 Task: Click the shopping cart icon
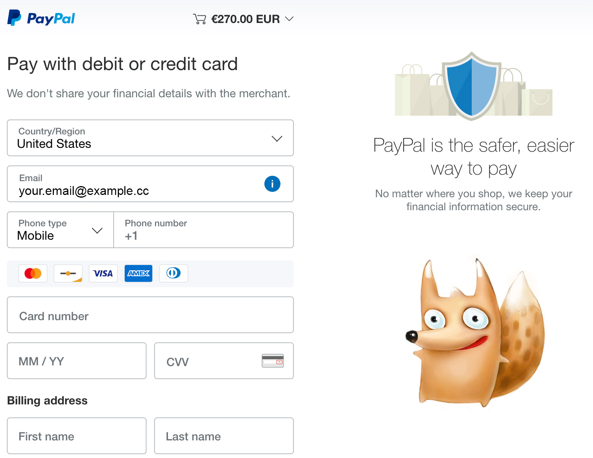point(200,19)
